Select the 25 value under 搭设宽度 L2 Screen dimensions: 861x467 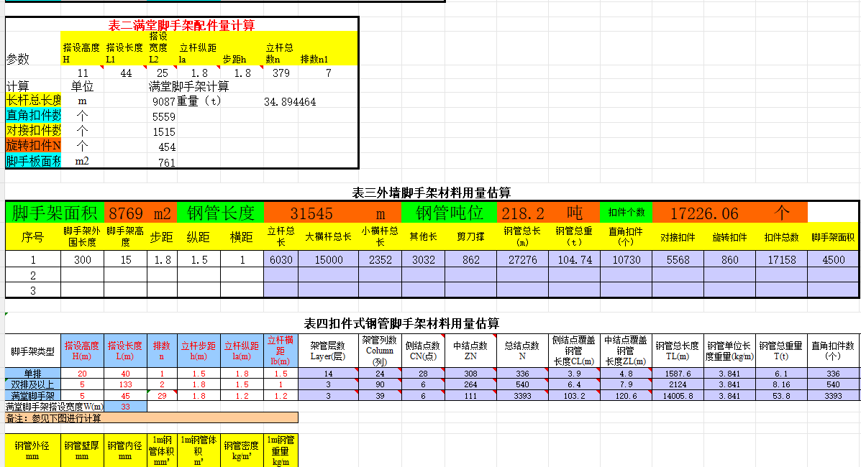[x=162, y=73]
